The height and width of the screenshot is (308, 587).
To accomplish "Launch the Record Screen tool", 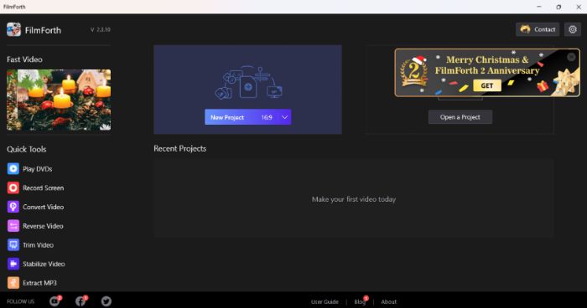I will [35, 187].
